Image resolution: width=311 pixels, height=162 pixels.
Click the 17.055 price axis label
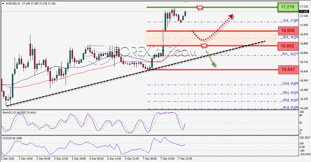pos(304,25)
